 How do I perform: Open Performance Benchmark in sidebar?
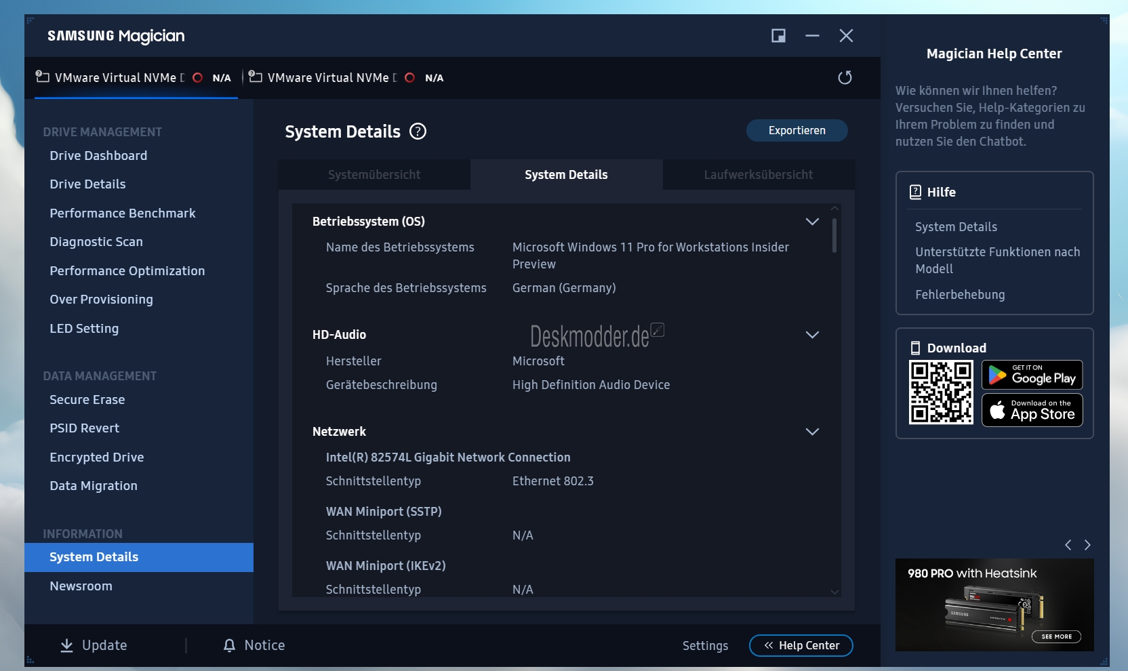click(123, 213)
